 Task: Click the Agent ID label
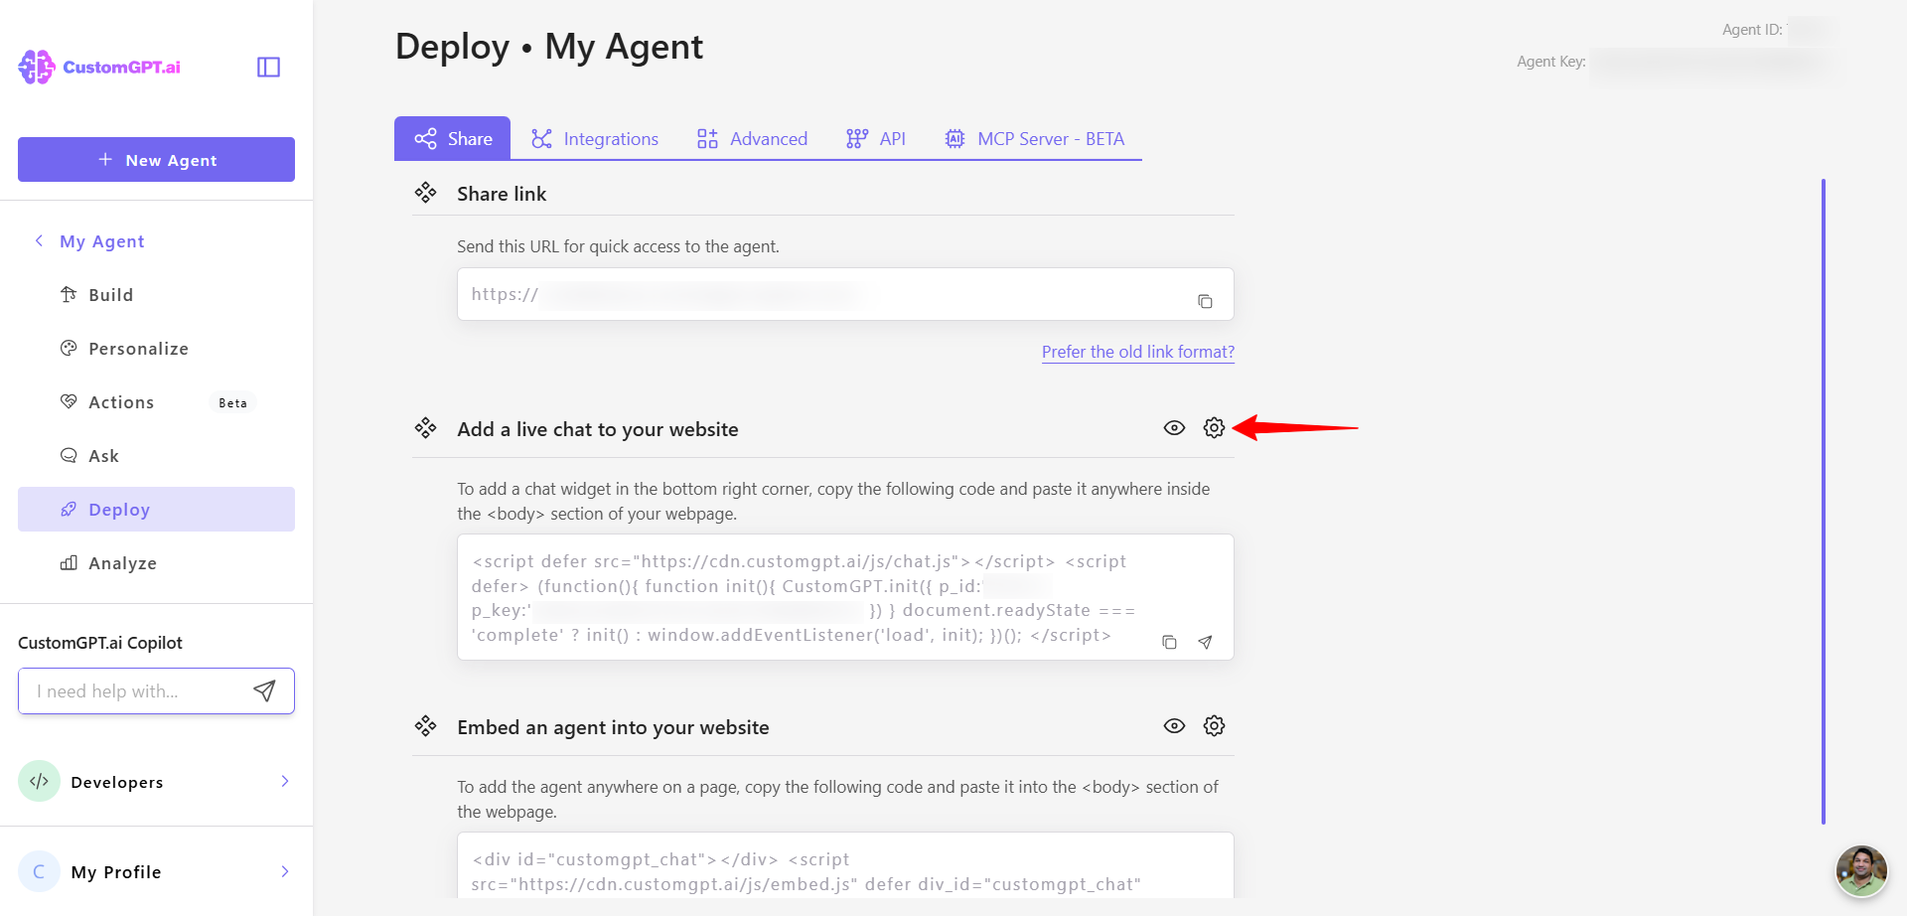pos(1752,30)
